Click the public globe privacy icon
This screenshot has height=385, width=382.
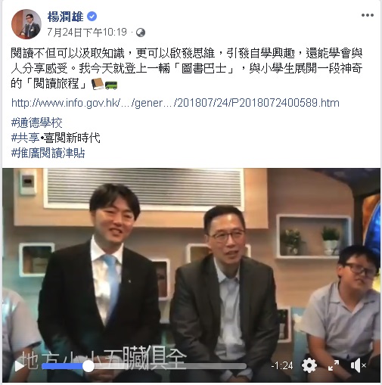141,33
